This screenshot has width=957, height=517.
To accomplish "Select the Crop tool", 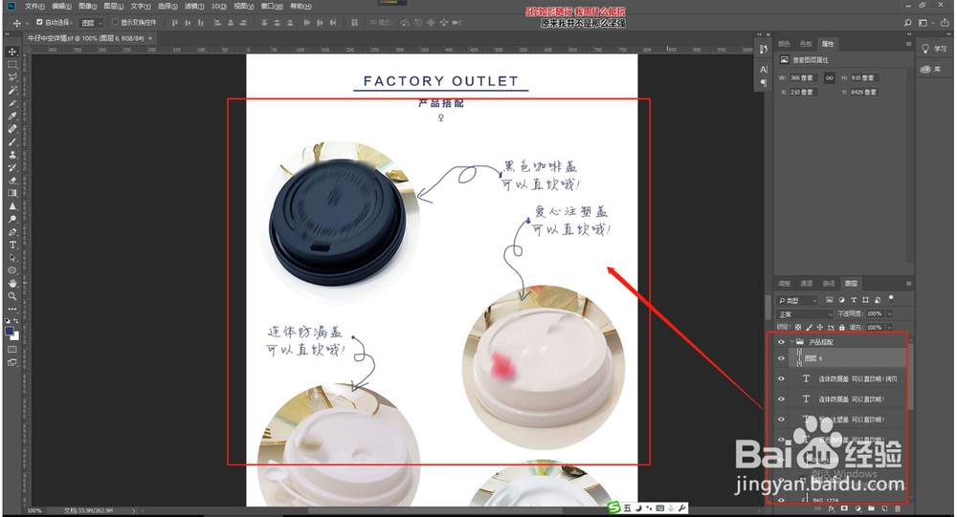I will click(12, 103).
